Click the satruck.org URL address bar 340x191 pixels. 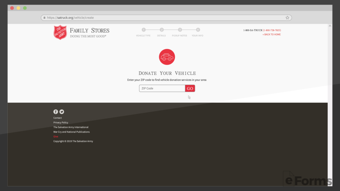(x=166, y=18)
